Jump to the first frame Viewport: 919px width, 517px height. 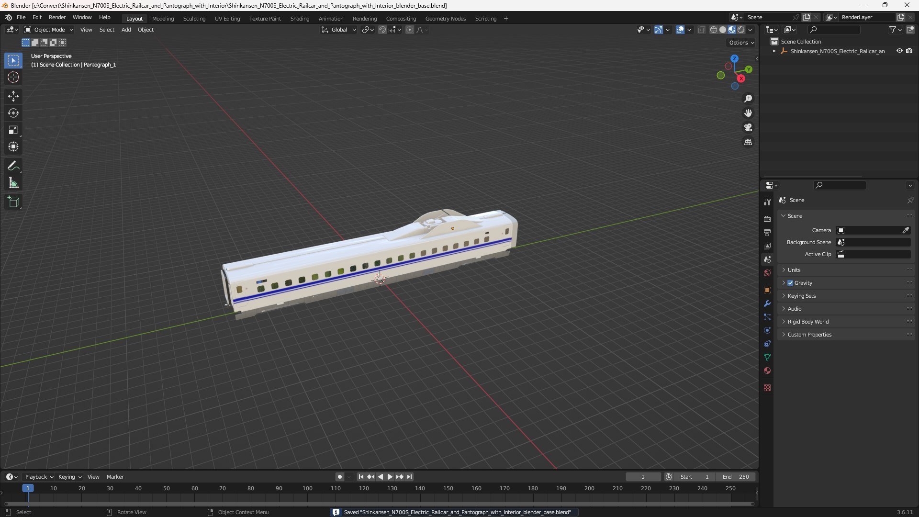361,477
